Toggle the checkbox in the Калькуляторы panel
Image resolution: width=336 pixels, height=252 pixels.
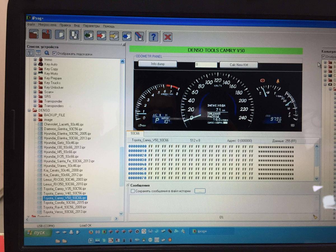pos(323,57)
